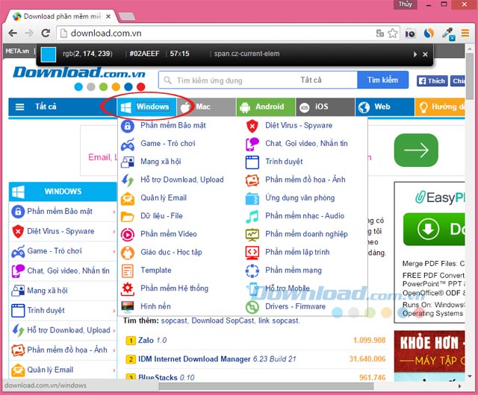The image size is (478, 395).
Task: Open the Tất cả hamburger menu
Action: [20, 107]
